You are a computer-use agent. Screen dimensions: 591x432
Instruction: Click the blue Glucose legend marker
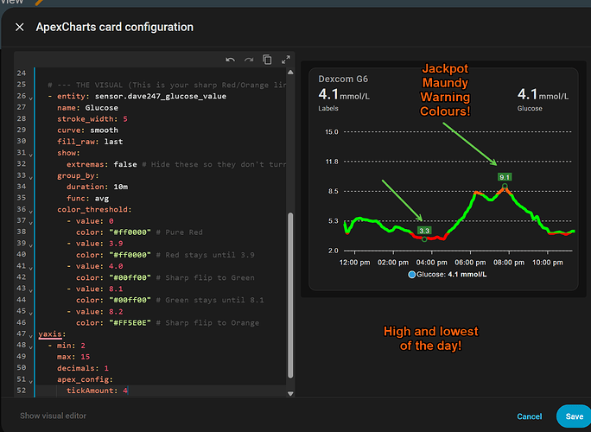coord(410,275)
